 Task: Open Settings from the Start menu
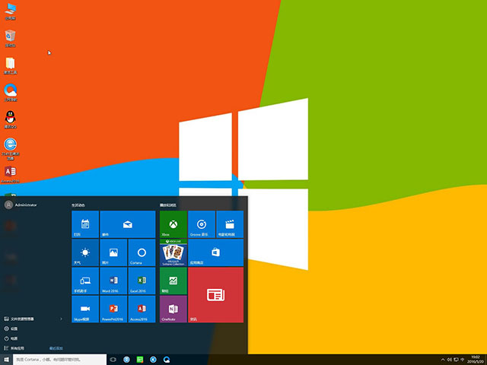coord(14,328)
